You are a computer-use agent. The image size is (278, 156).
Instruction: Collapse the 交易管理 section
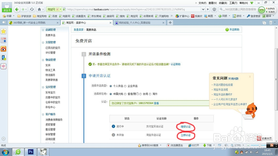43,42
